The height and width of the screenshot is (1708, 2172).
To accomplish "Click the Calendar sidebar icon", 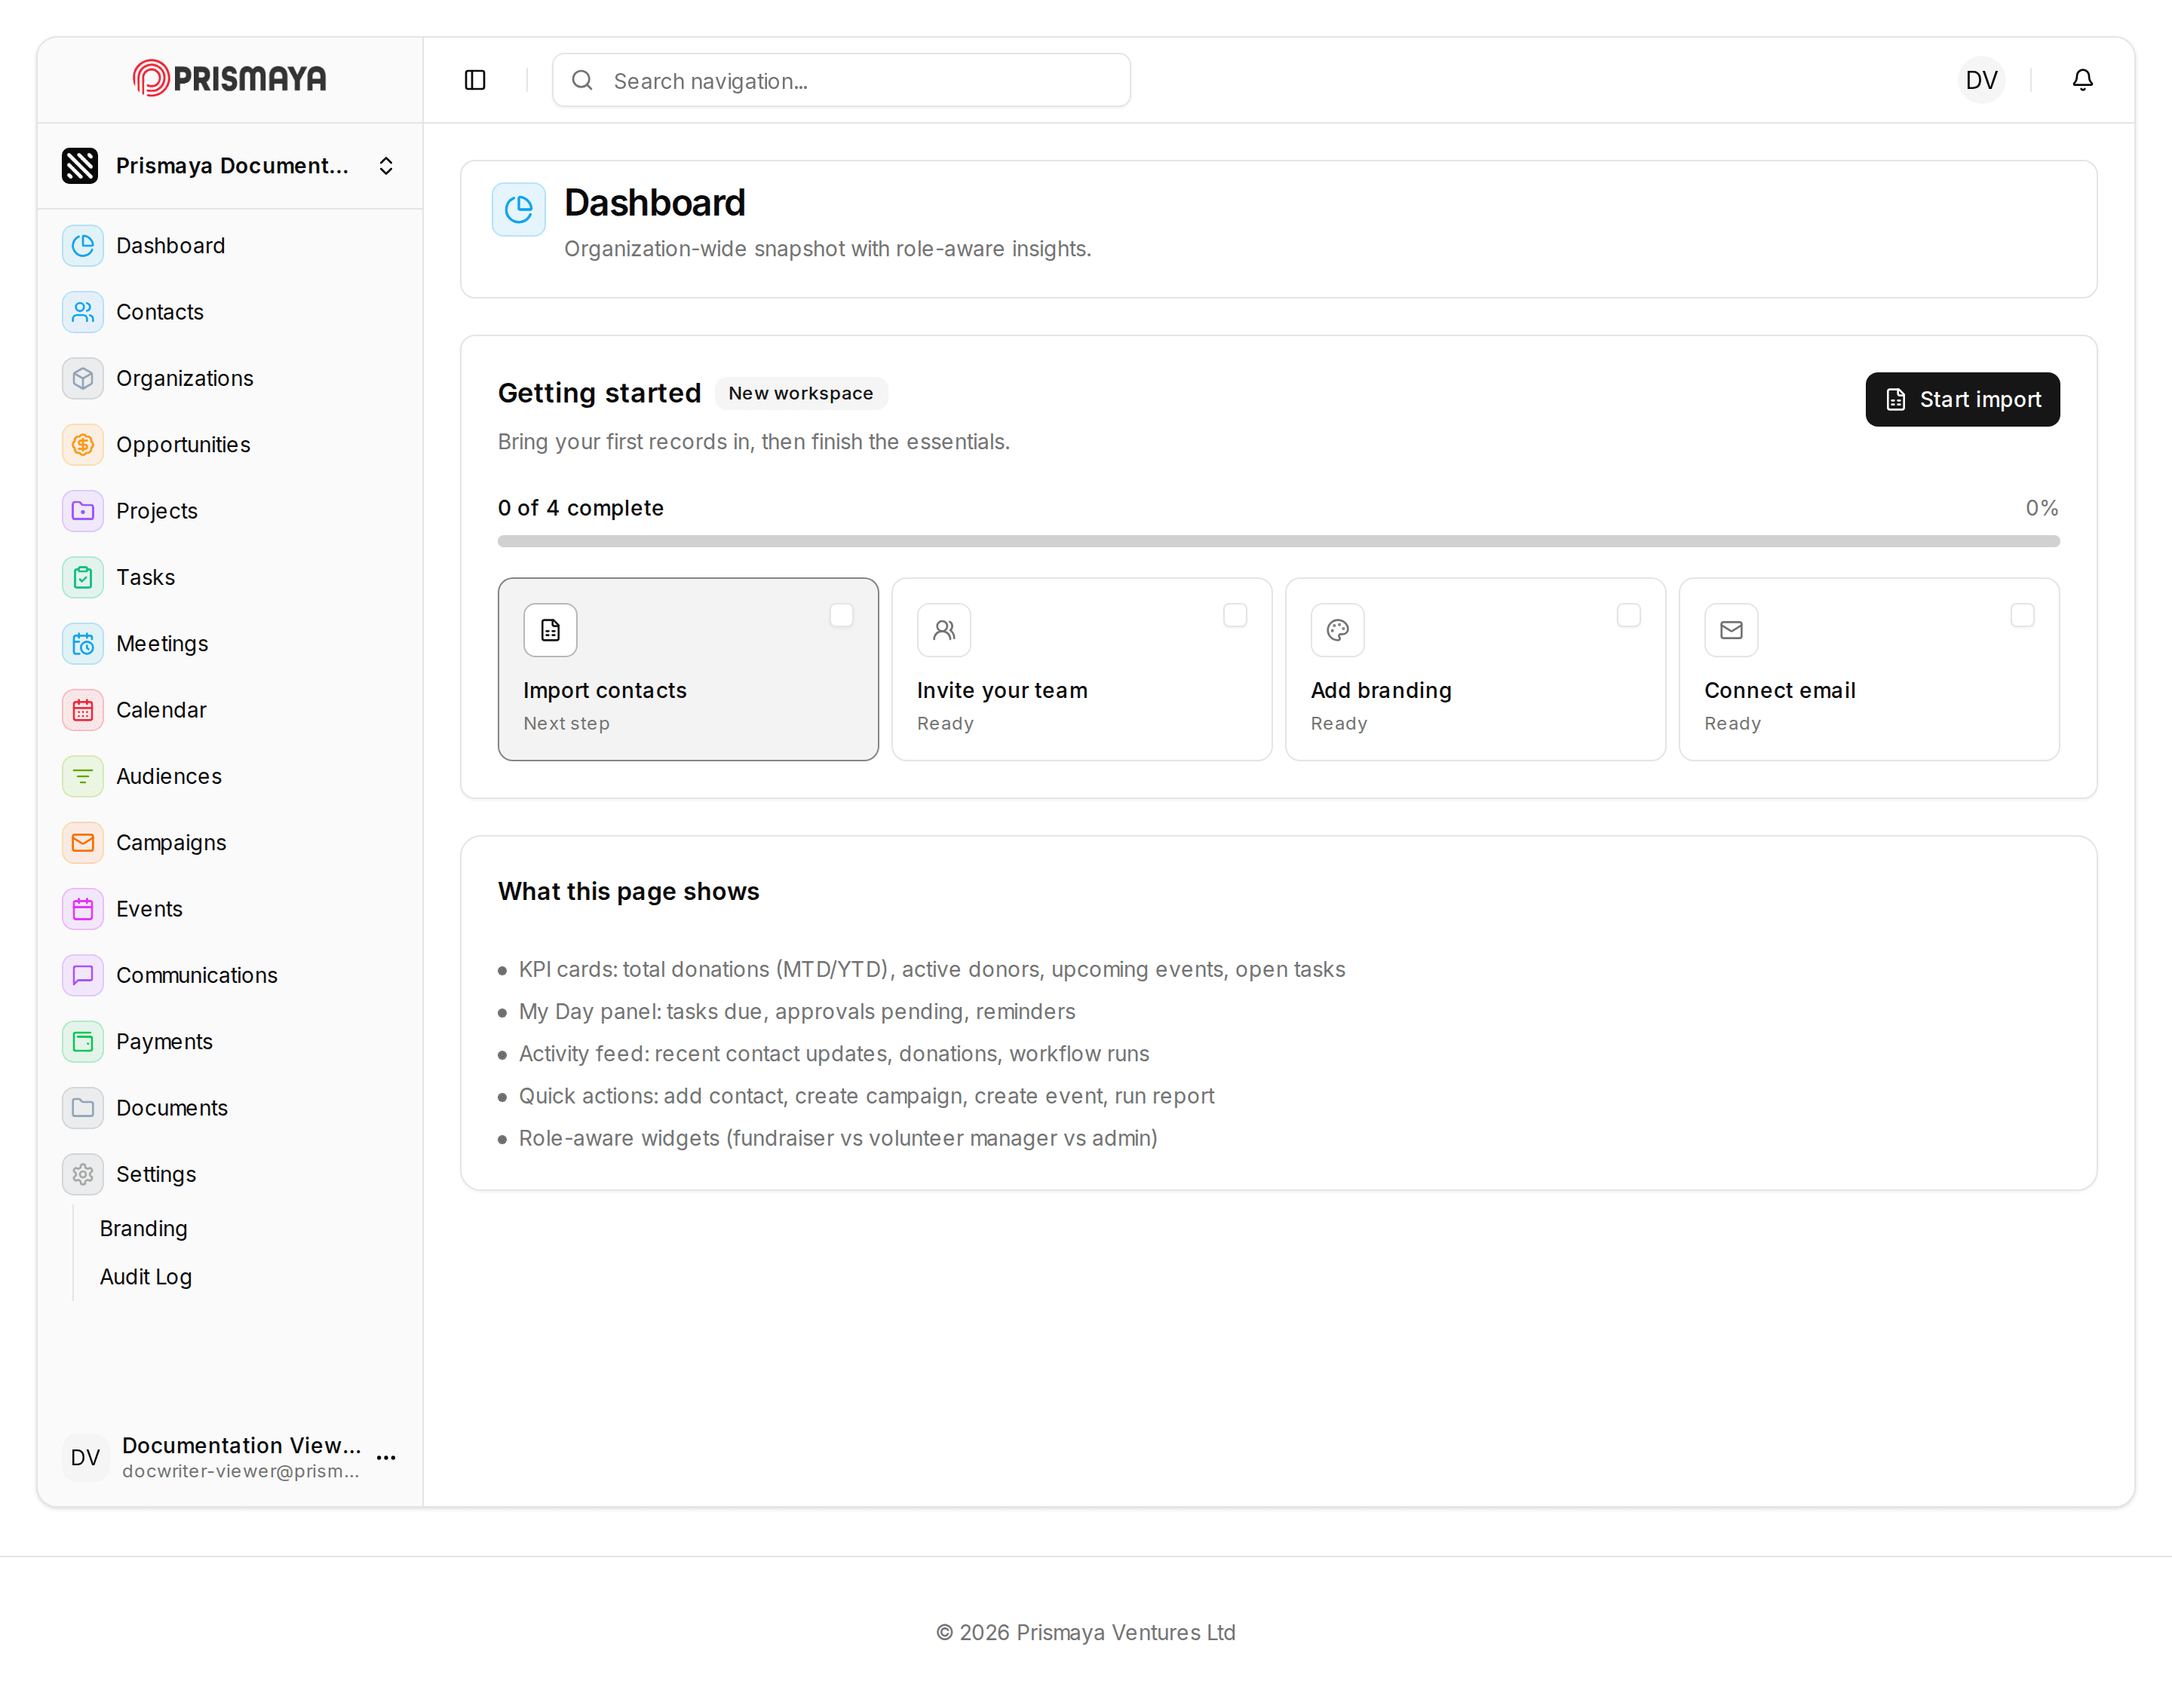I will click(x=83, y=710).
